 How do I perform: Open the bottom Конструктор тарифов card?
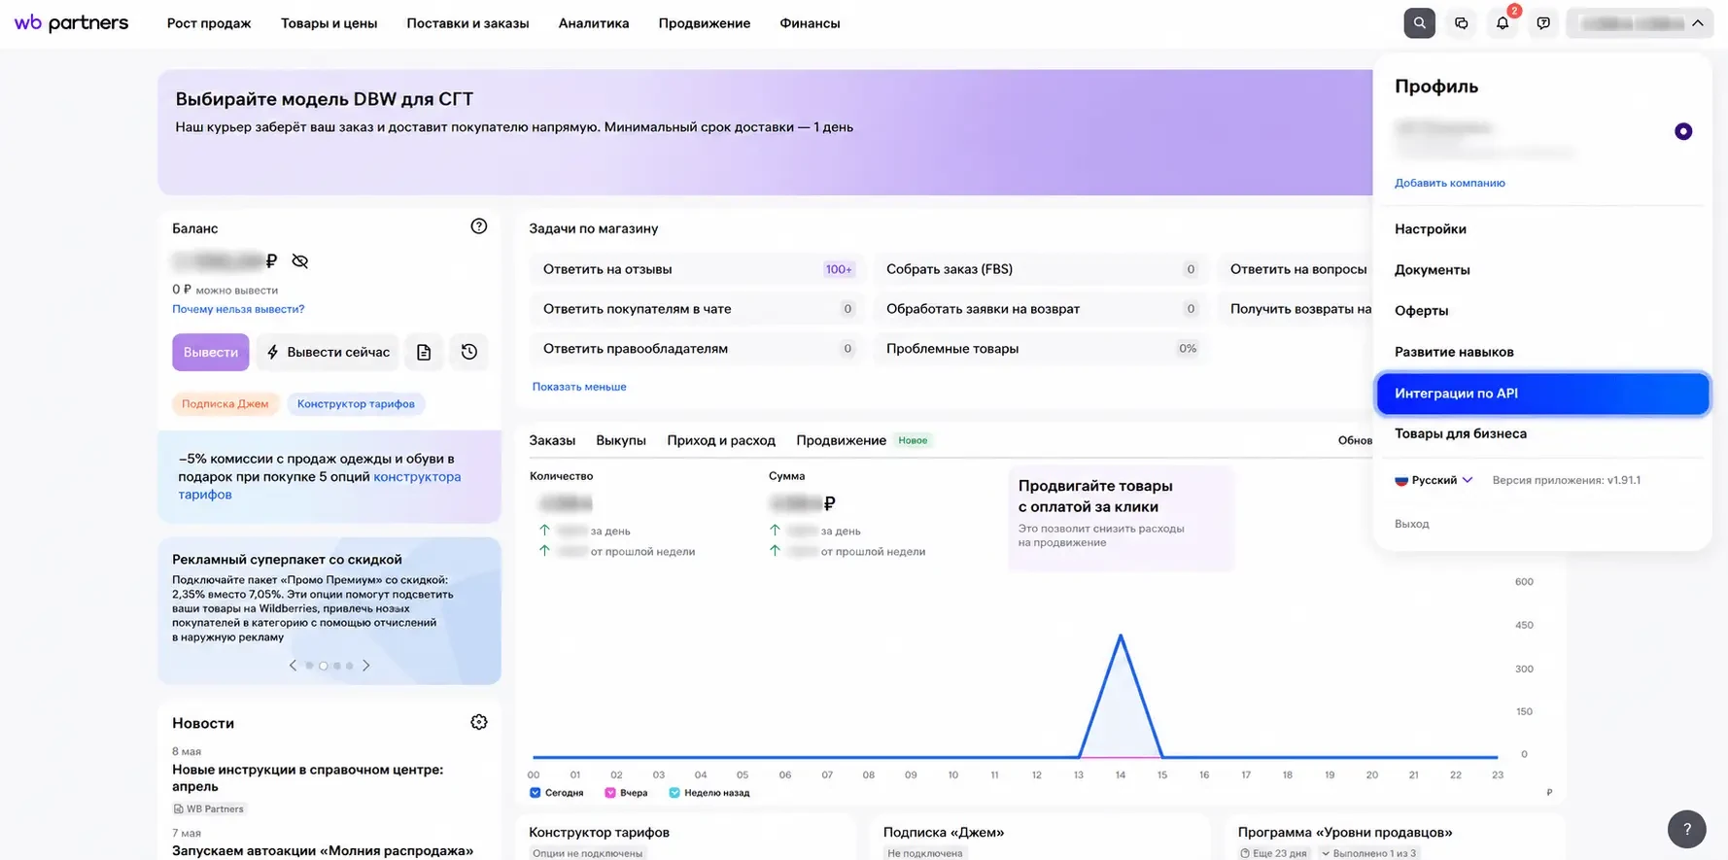tap(686, 837)
